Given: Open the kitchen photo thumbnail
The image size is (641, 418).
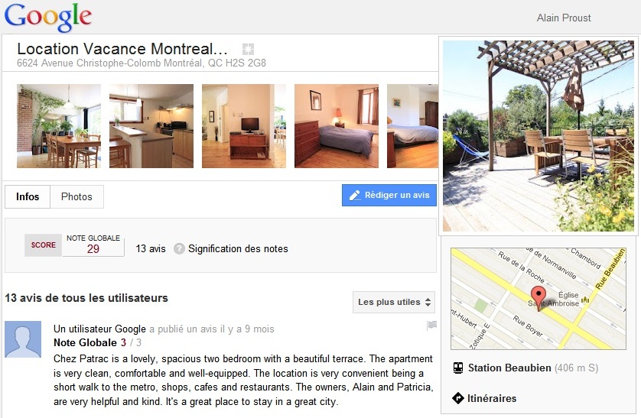Looking at the screenshot, I should pos(151,126).
